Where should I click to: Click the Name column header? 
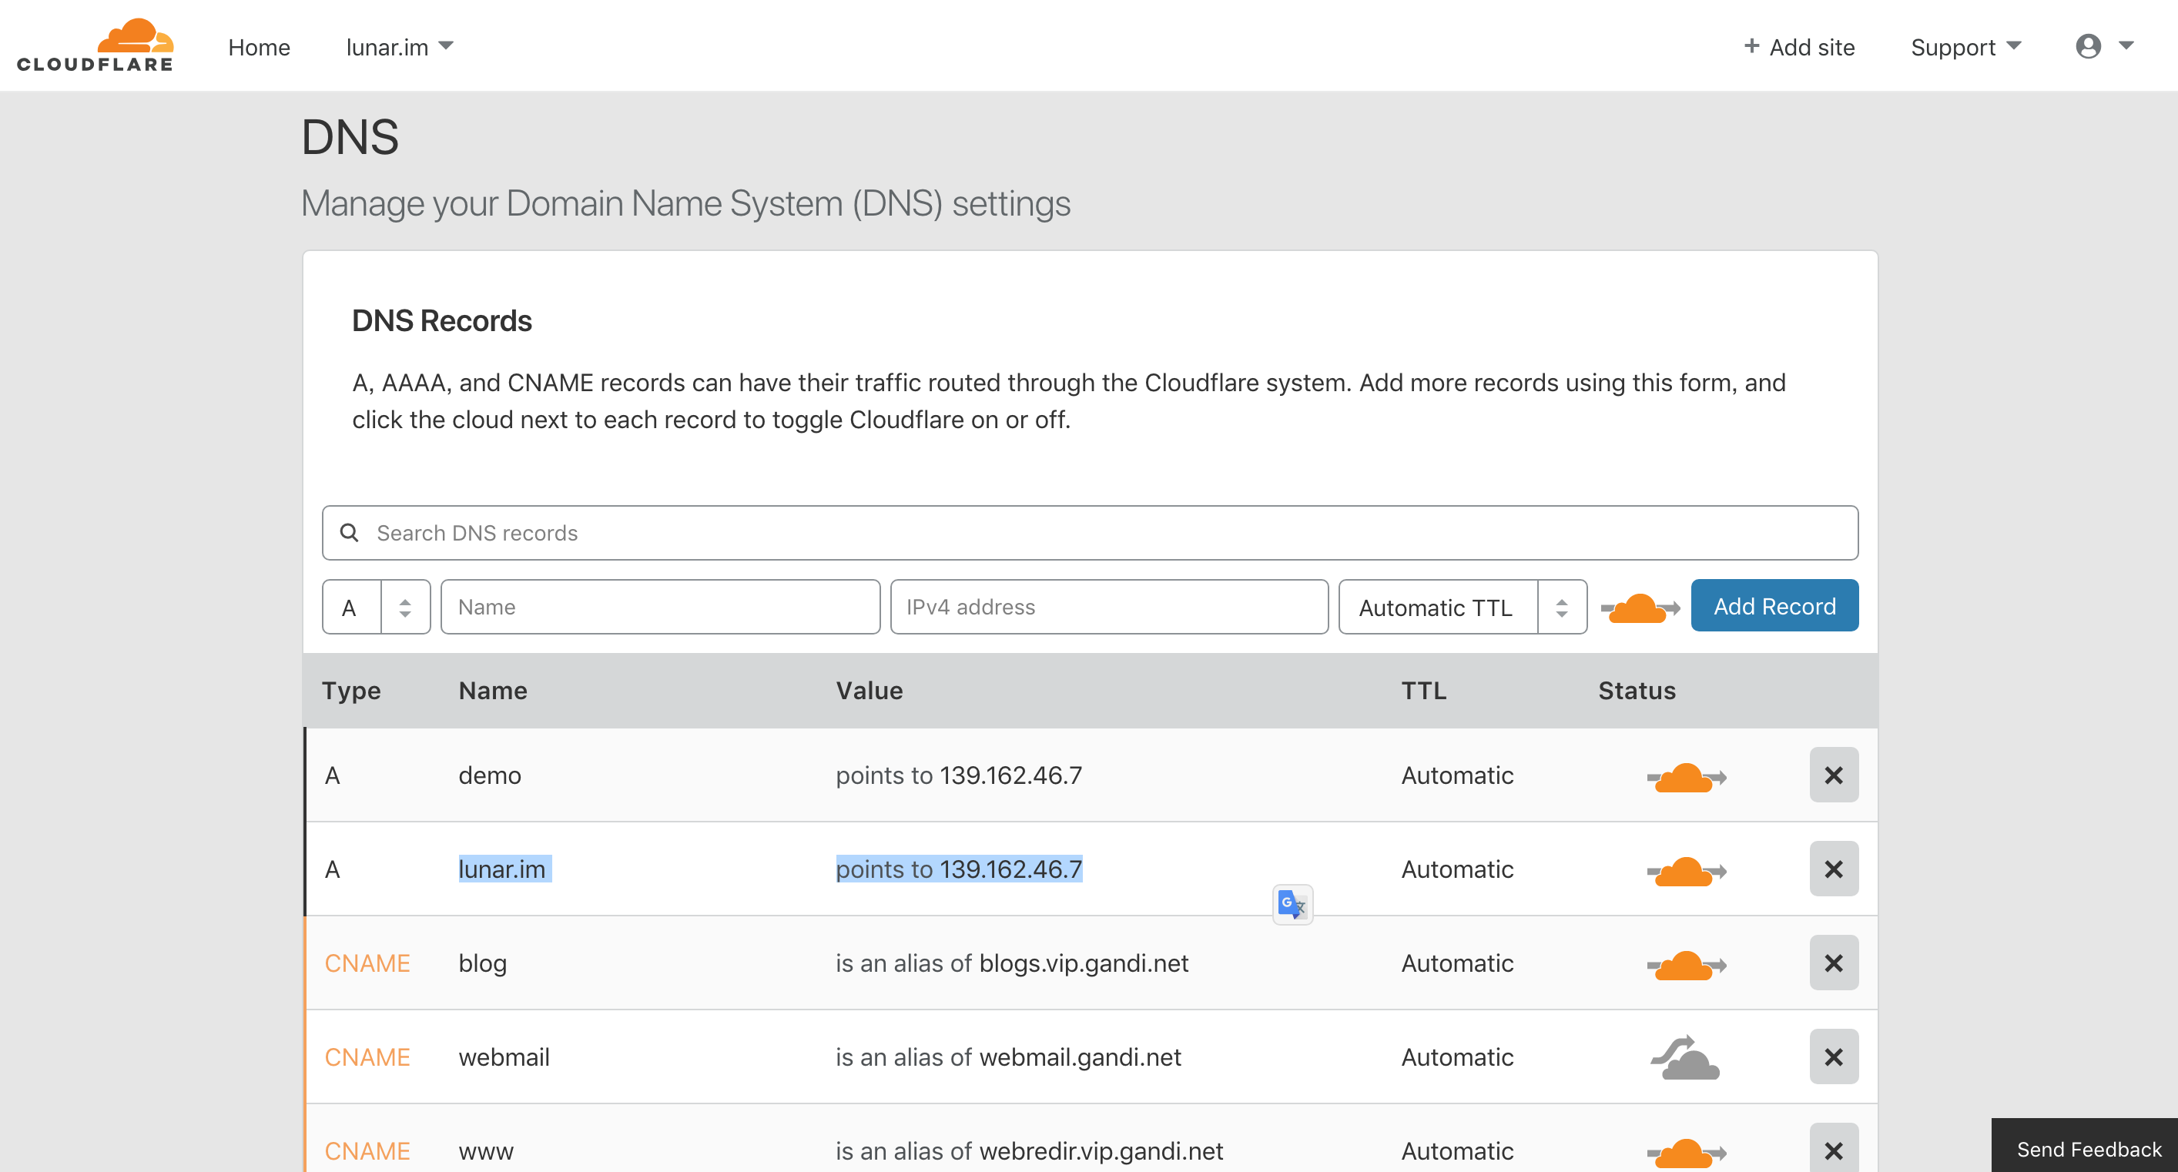click(x=493, y=691)
